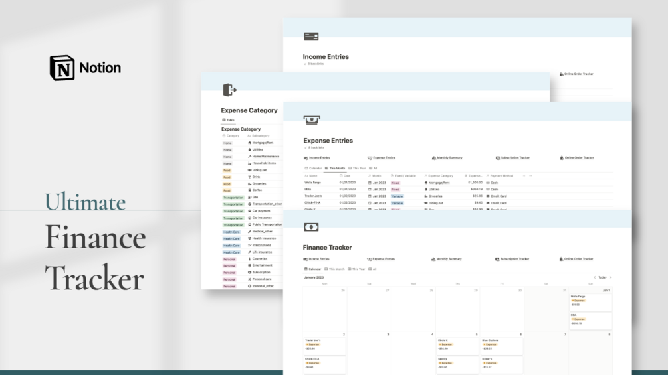The height and width of the screenshot is (375, 668).
Task: Open Expense Entries link in Finance Tracker page
Action: (381, 258)
